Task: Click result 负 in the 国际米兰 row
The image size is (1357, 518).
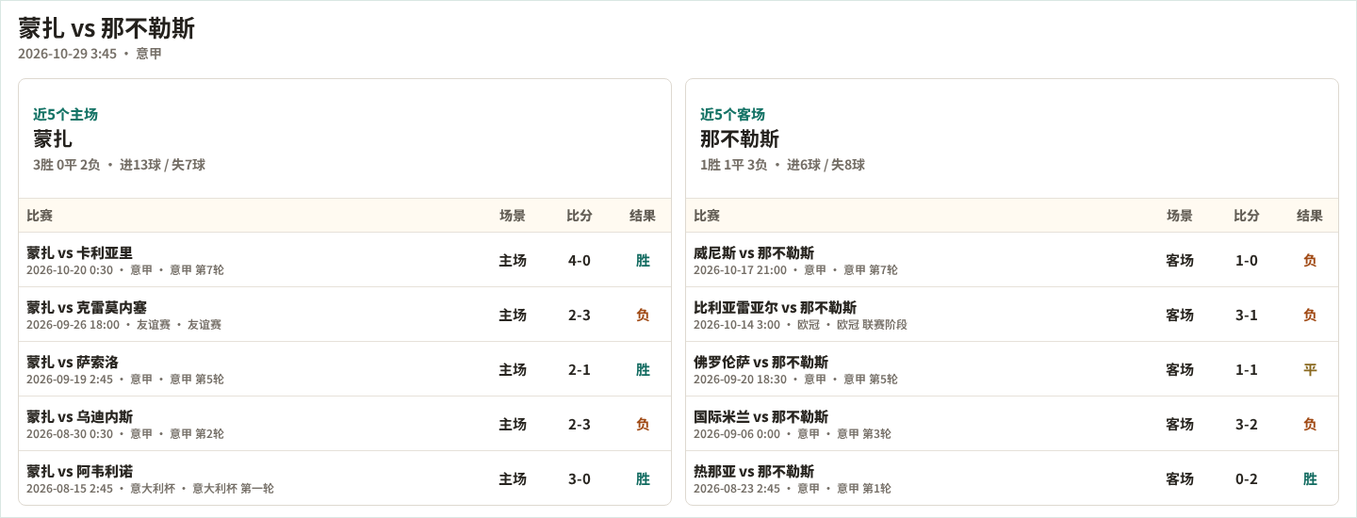Action: point(1310,424)
